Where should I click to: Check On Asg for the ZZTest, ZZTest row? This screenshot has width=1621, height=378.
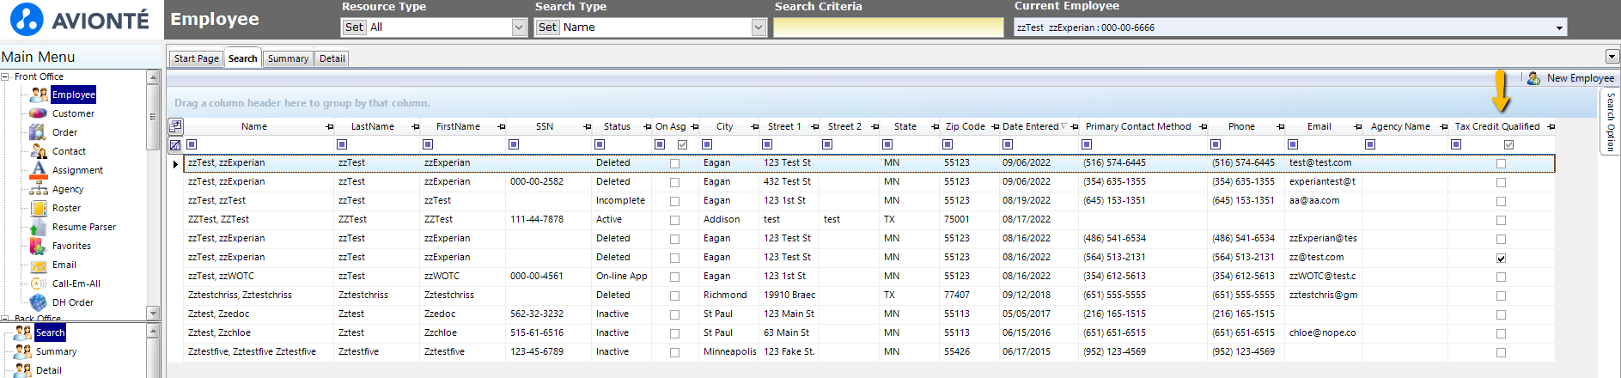674,220
